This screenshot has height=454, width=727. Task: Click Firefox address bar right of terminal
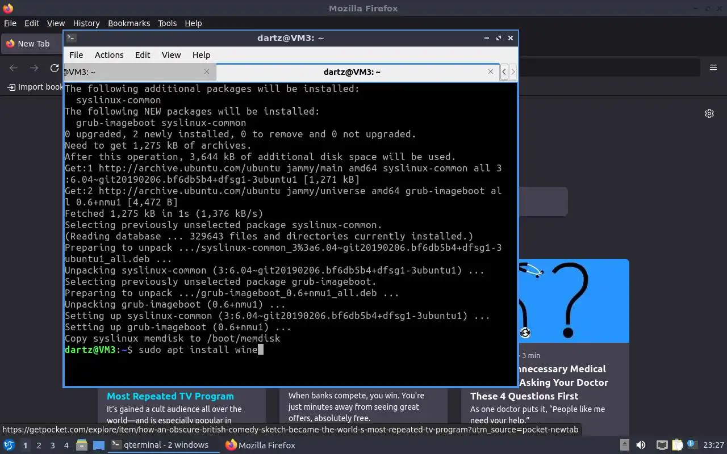pos(609,68)
